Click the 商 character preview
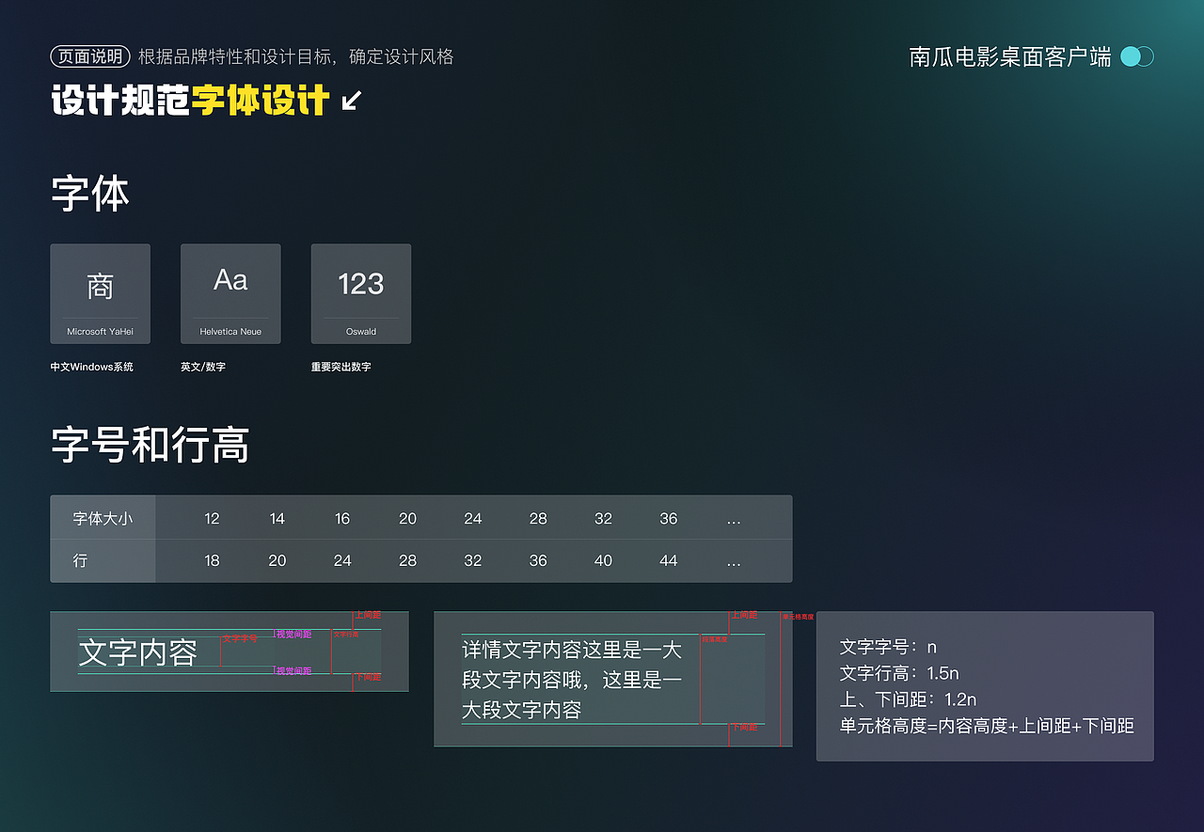Screen dimensions: 1204x832 pos(100,280)
